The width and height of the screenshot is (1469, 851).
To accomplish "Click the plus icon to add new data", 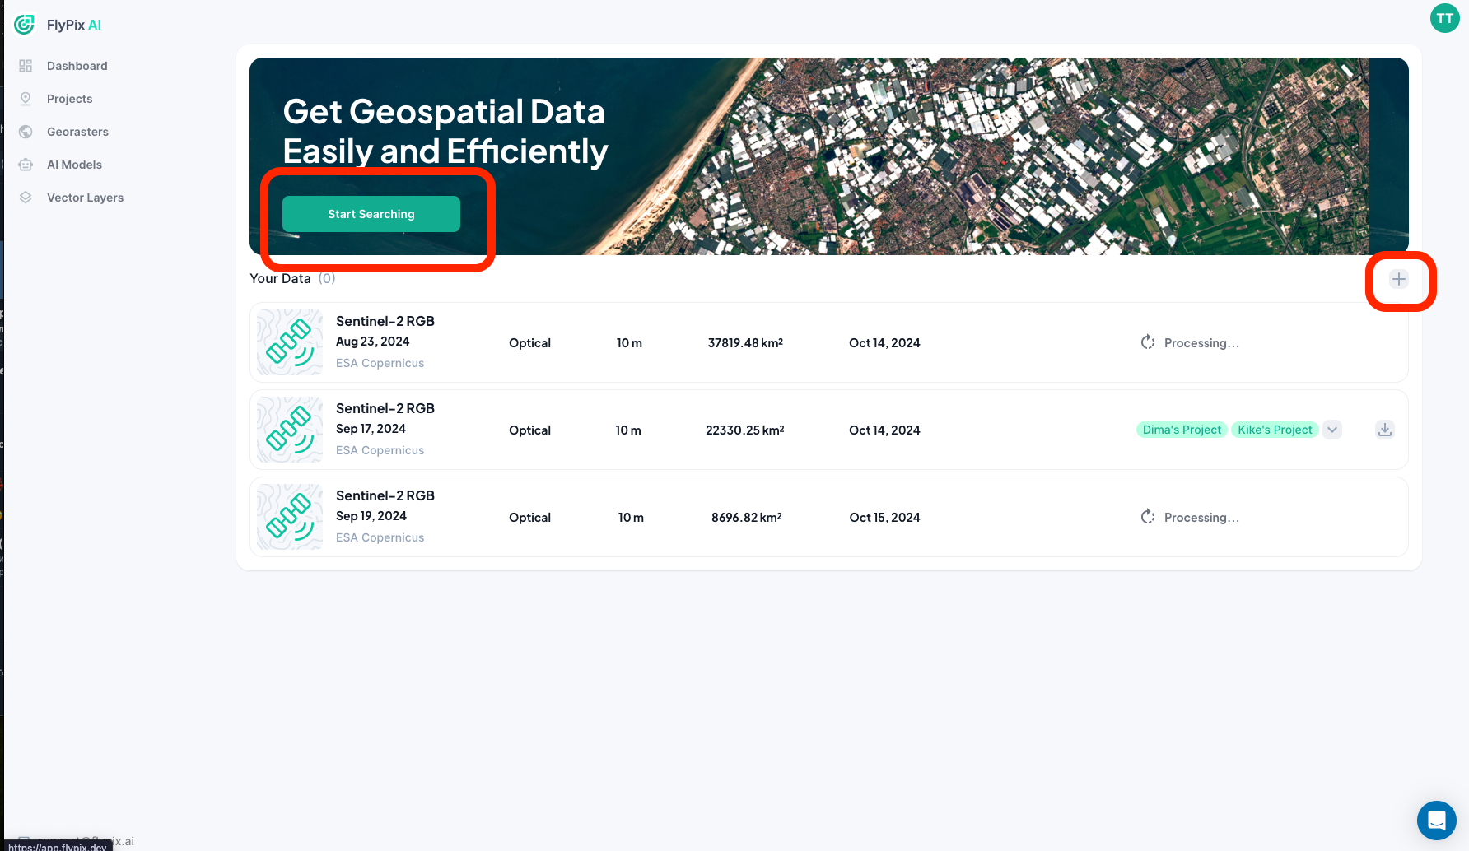I will [x=1397, y=279].
